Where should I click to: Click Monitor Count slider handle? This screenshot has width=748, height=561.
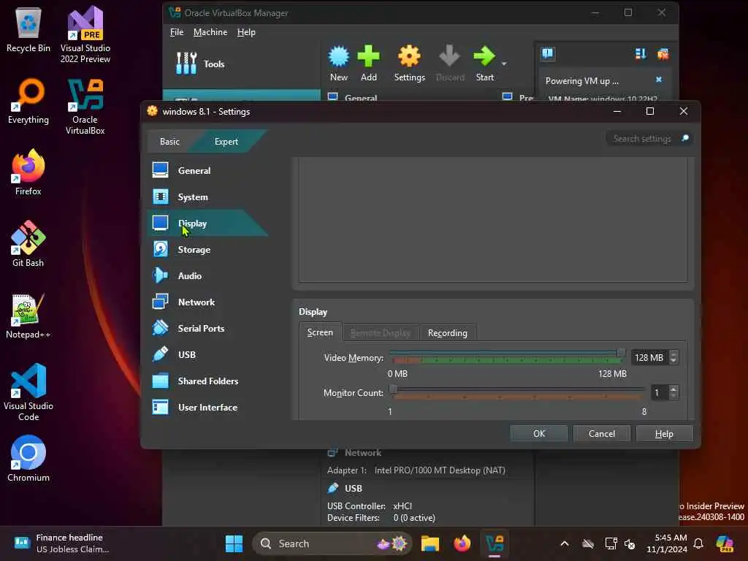pos(393,389)
